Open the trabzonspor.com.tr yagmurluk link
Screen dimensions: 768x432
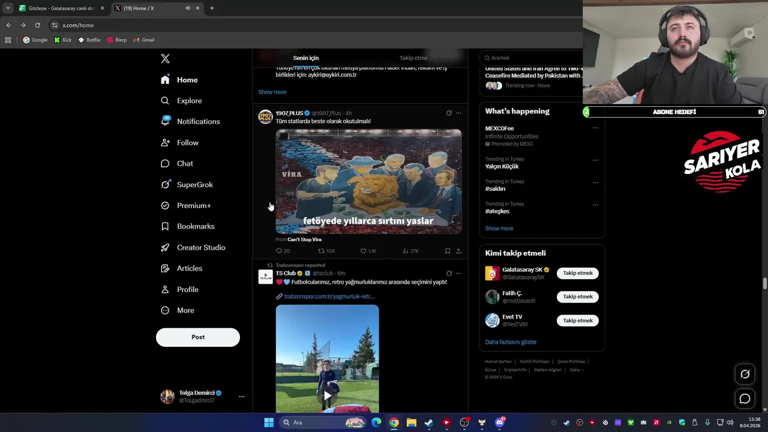pyautogui.click(x=329, y=296)
